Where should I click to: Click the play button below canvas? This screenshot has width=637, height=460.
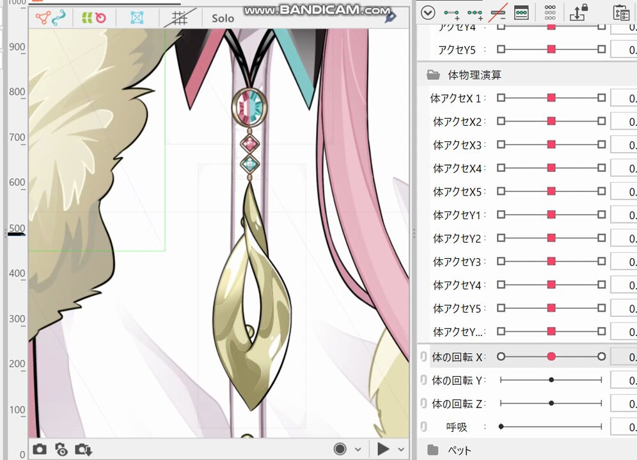coord(382,449)
